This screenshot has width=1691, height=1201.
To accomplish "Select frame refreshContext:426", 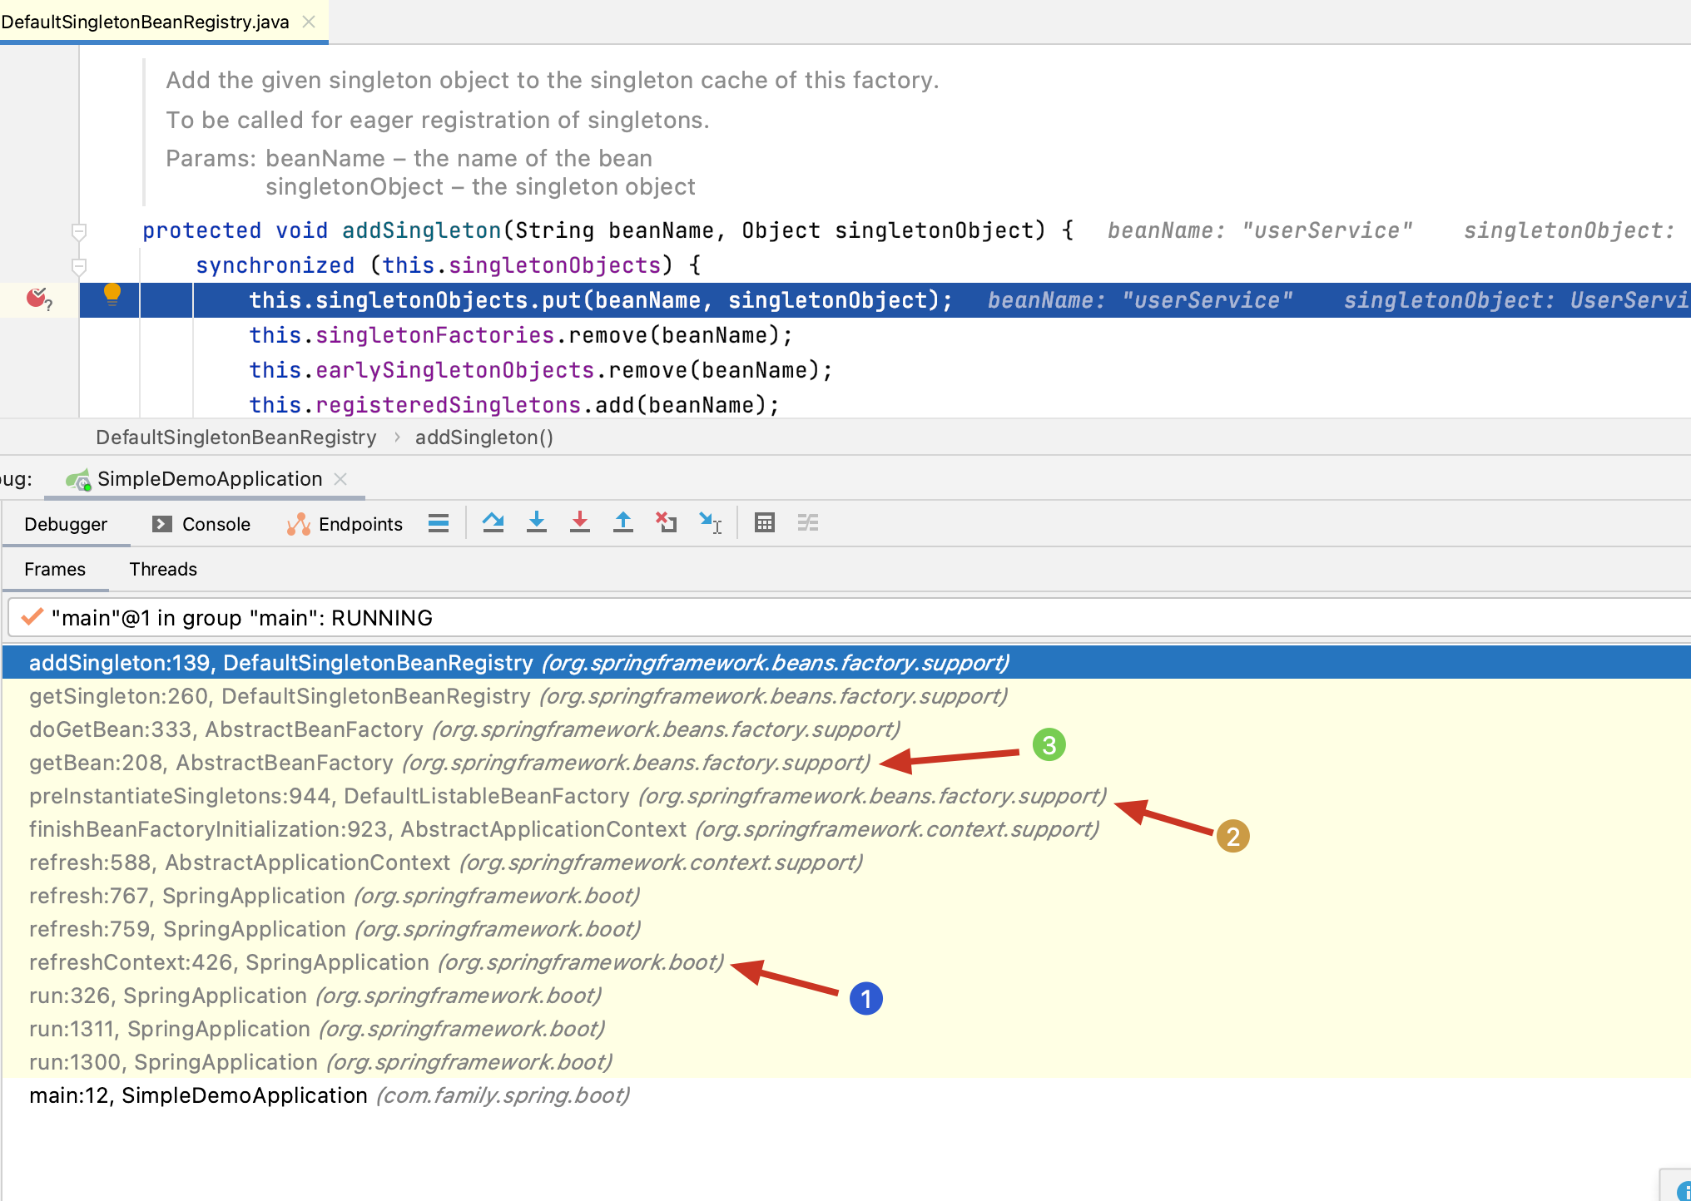I will [847, 962].
